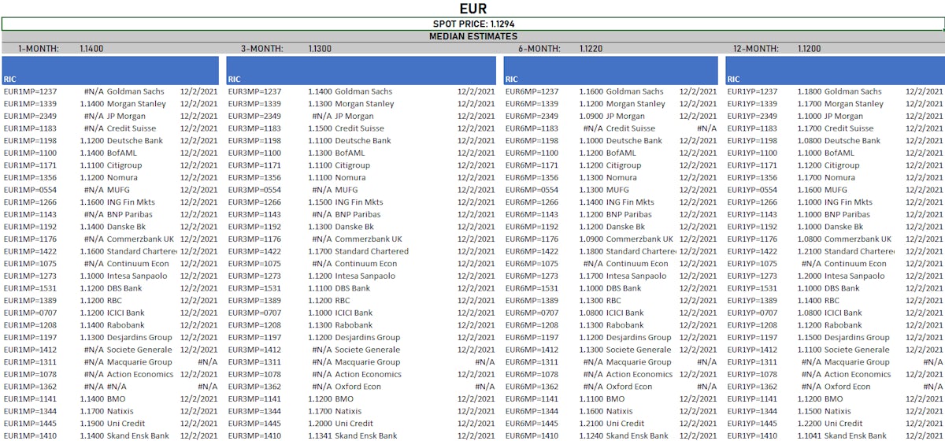The height and width of the screenshot is (441, 945).
Task: Click the 12-MONTH: label
Action: click(754, 49)
